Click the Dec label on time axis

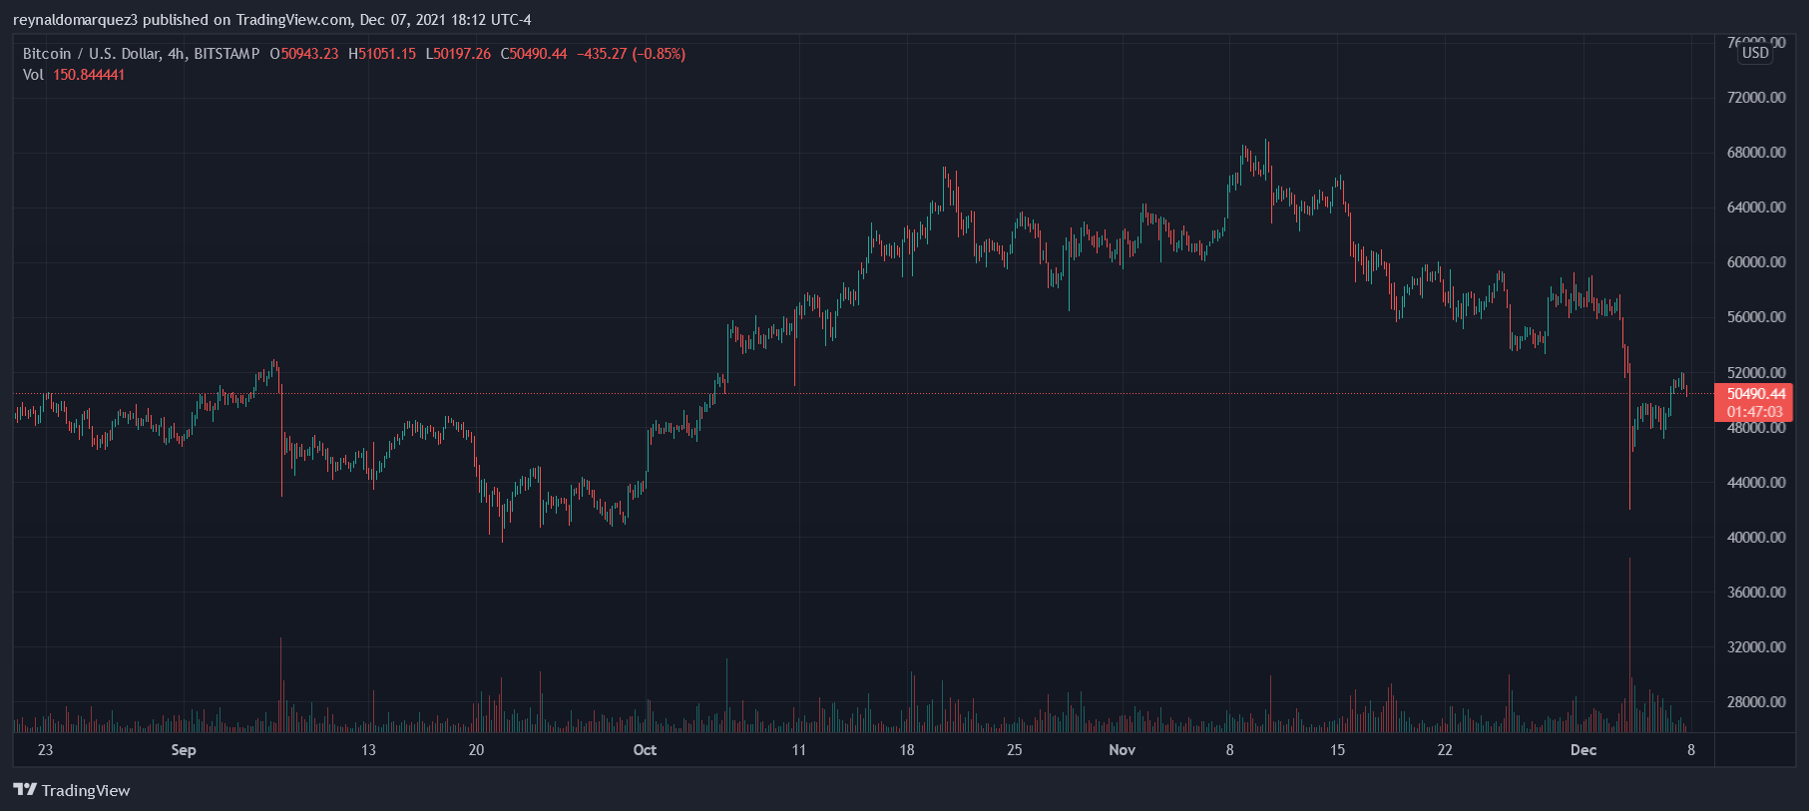tap(1583, 750)
